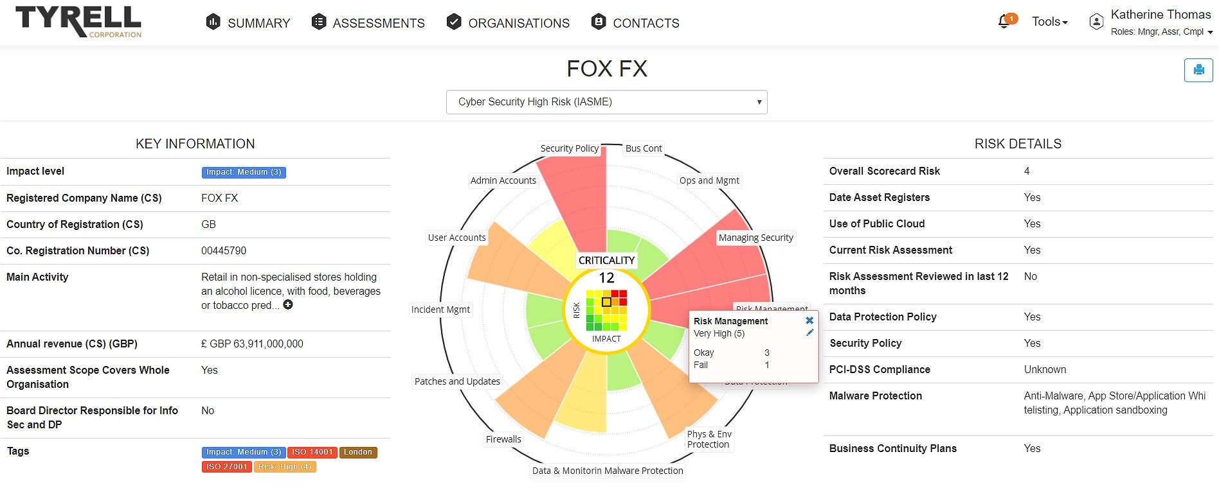Click the selected cell in criticality matrix

pos(606,302)
